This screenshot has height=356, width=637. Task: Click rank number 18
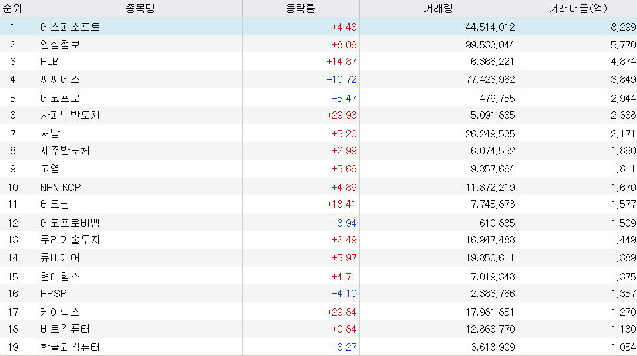13,329
